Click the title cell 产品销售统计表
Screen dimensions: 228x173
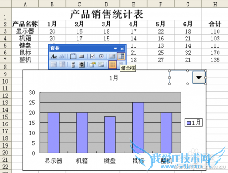pos(106,14)
